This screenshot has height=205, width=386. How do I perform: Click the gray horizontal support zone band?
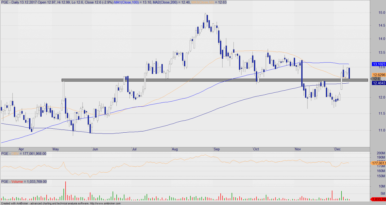click(x=215, y=80)
